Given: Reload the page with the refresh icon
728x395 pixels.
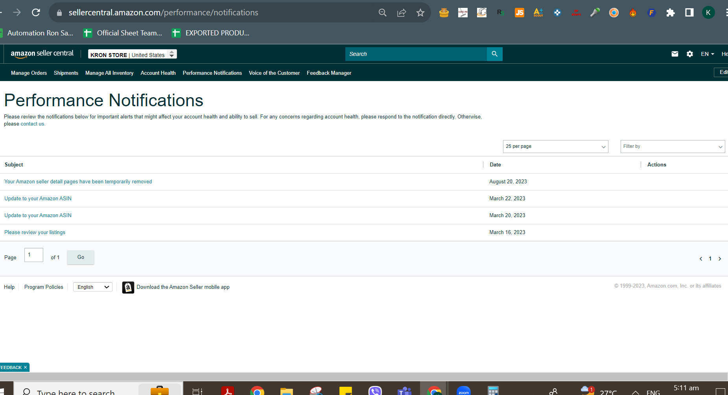Looking at the screenshot, I should point(36,13).
